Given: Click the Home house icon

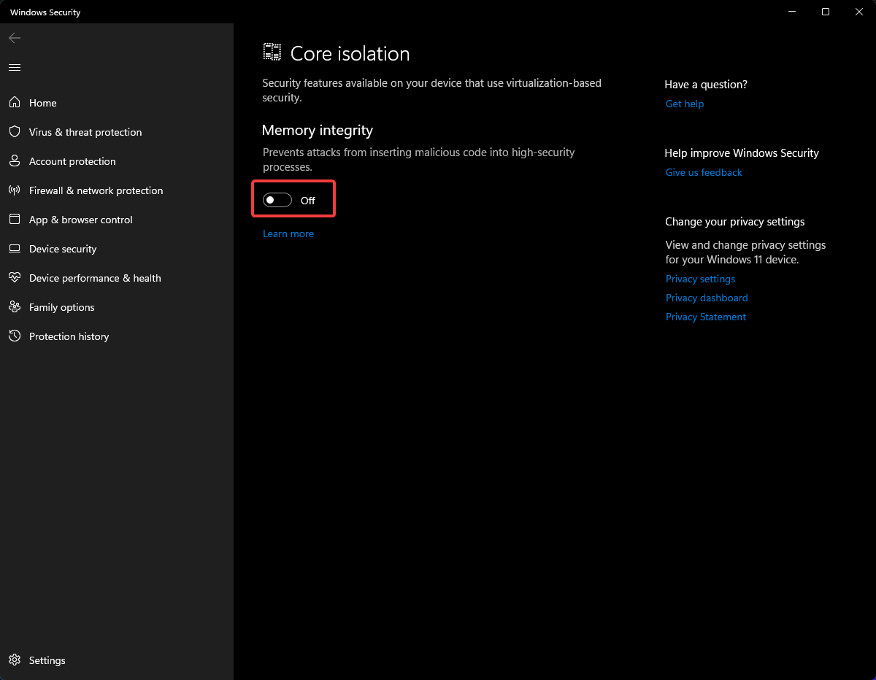Looking at the screenshot, I should click(x=15, y=103).
